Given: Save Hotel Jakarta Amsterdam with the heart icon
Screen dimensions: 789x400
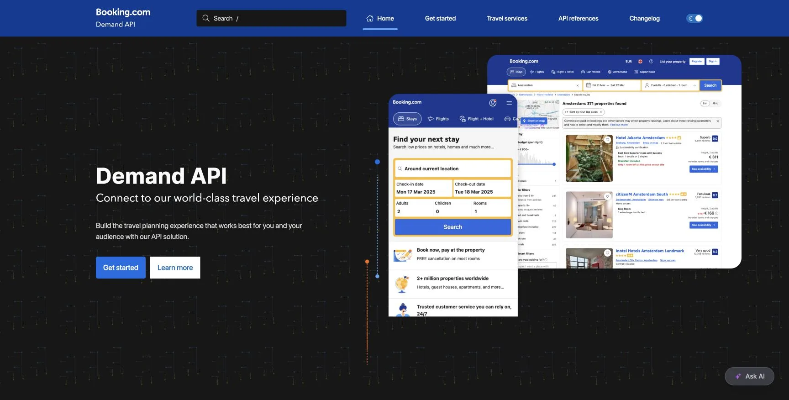Looking at the screenshot, I should pyautogui.click(x=608, y=140).
